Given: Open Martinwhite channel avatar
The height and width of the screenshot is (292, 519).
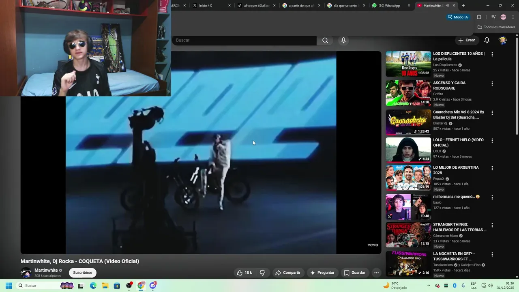Looking at the screenshot, I should pos(26,273).
